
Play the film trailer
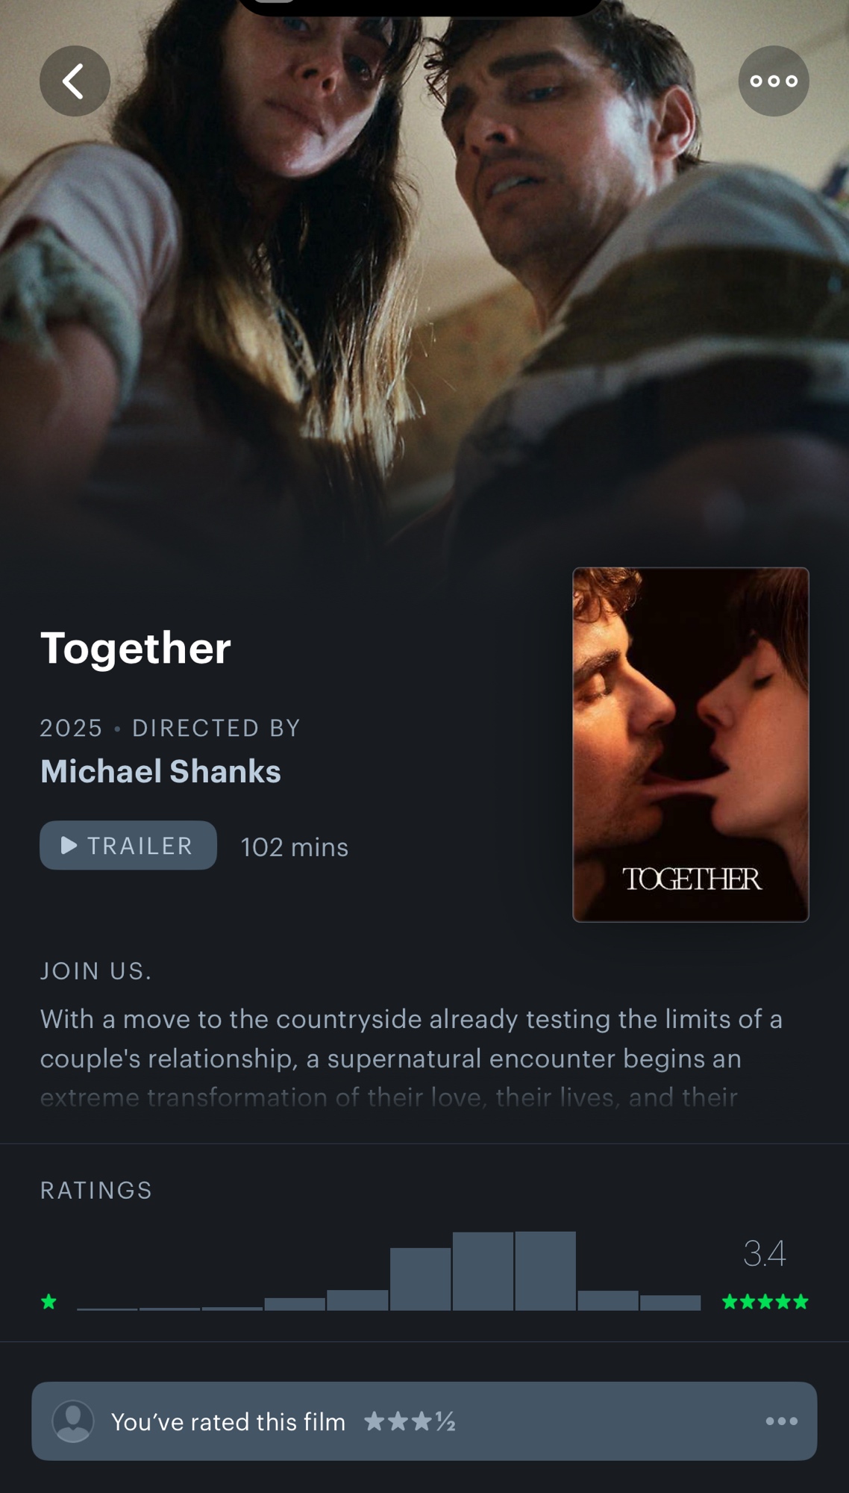tap(128, 845)
